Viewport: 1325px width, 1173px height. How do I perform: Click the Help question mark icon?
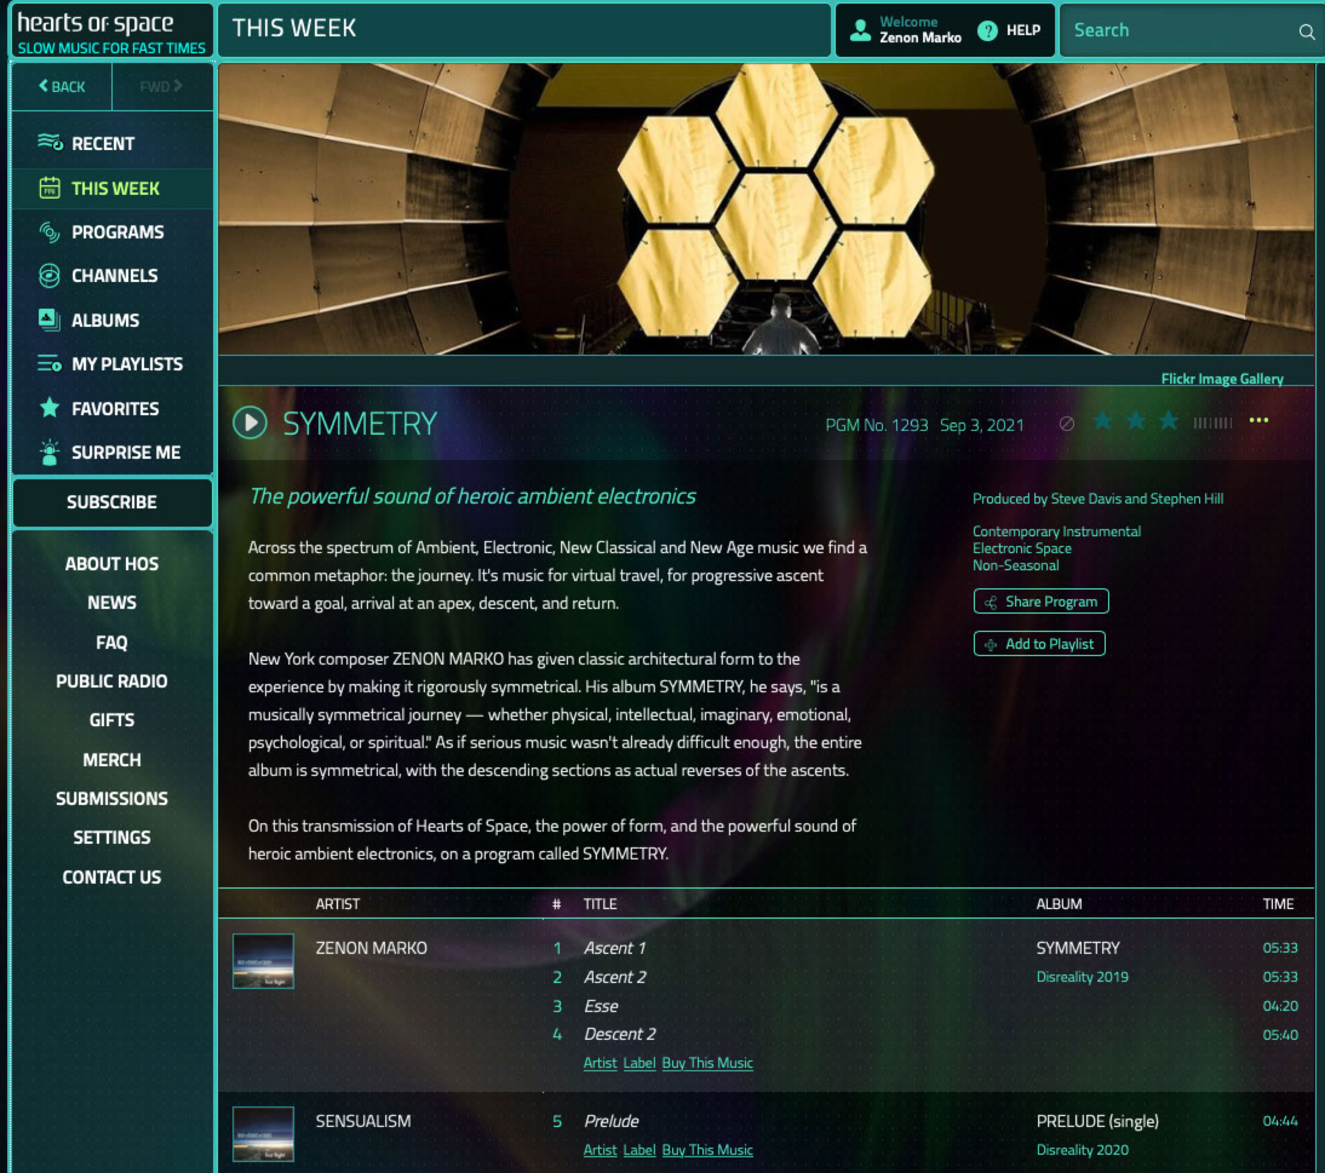[987, 30]
